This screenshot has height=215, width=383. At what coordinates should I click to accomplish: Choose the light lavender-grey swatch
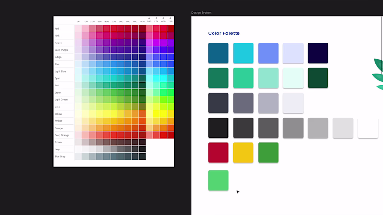pos(268,103)
